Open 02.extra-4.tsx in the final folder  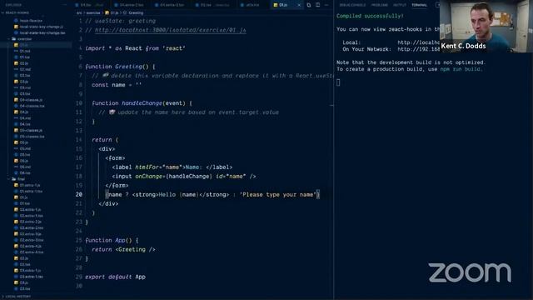click(32, 252)
